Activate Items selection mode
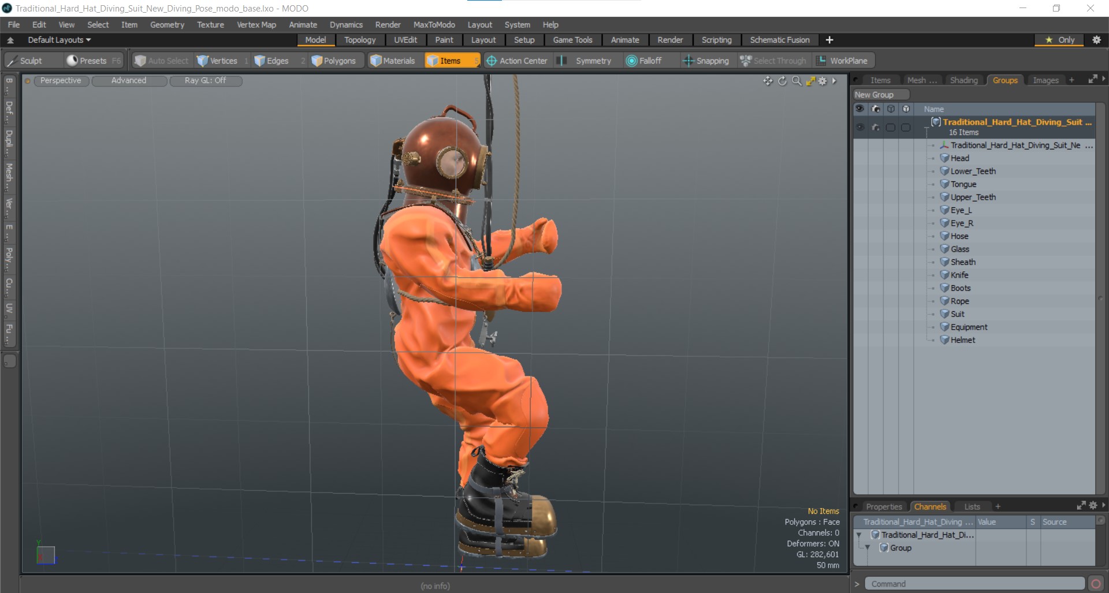The width and height of the screenshot is (1109, 593). tap(452, 61)
